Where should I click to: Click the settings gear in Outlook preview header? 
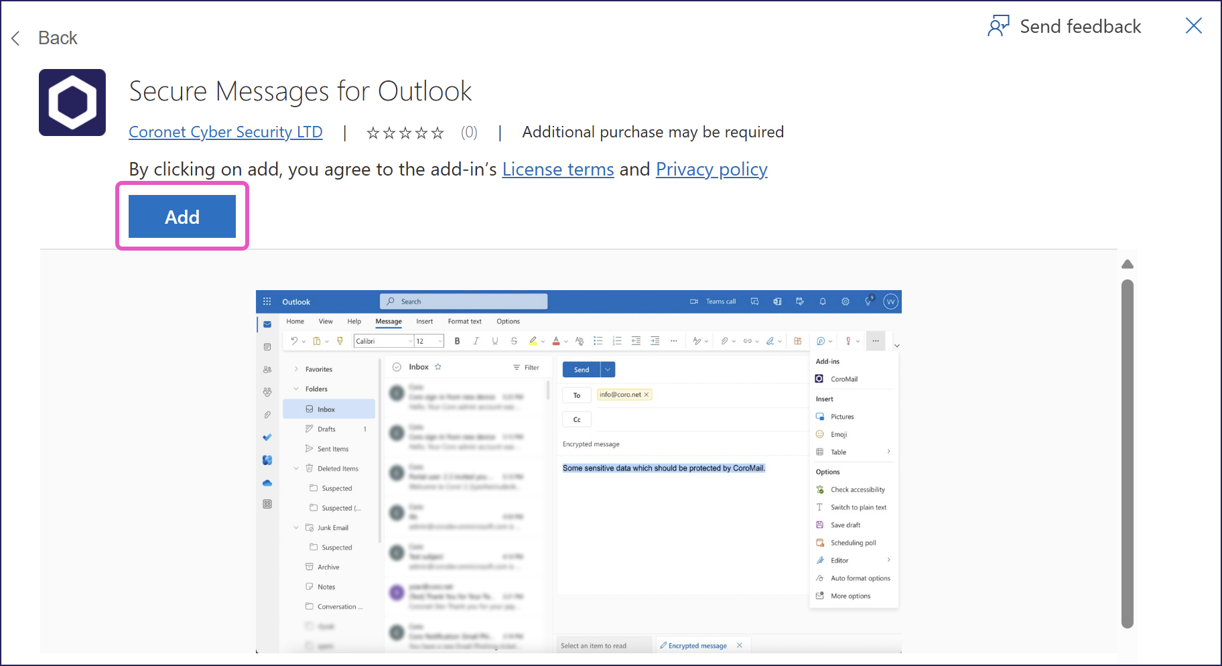click(845, 302)
